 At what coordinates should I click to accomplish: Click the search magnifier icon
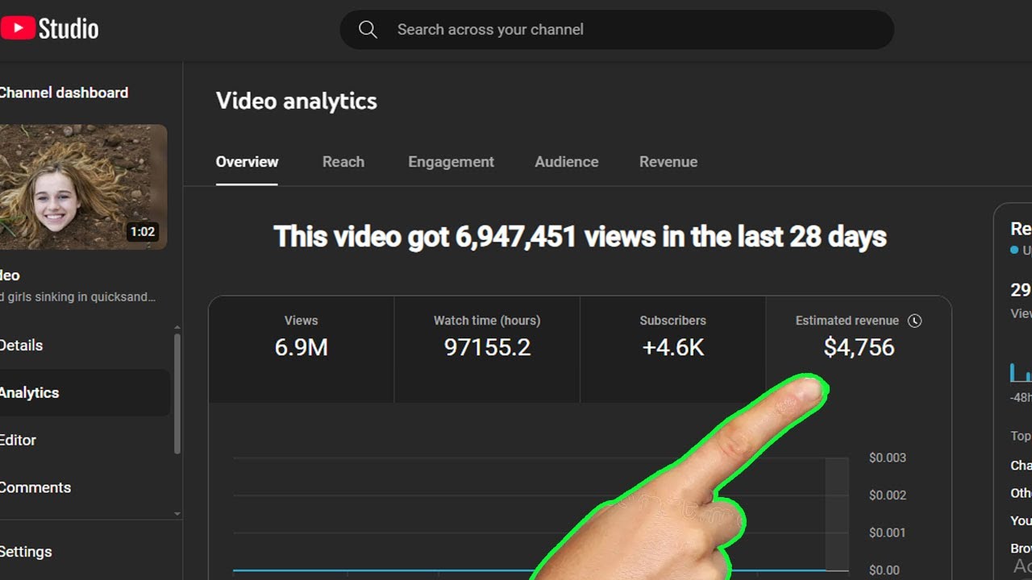coord(368,30)
